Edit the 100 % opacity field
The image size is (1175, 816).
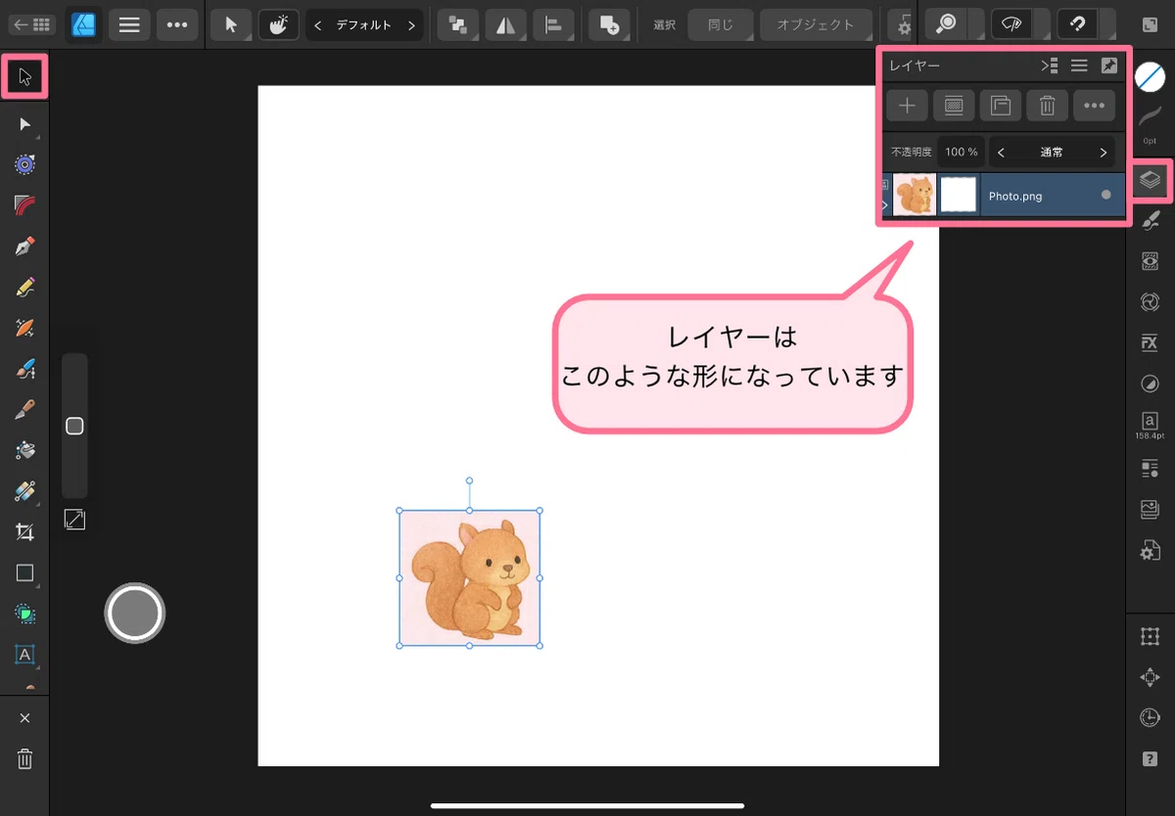962,153
